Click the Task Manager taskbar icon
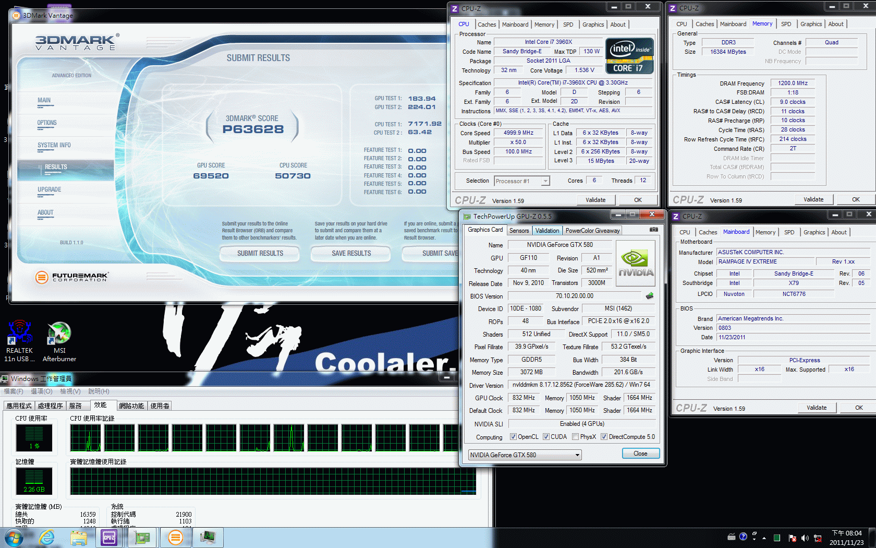The width and height of the screenshot is (876, 548). tap(208, 537)
